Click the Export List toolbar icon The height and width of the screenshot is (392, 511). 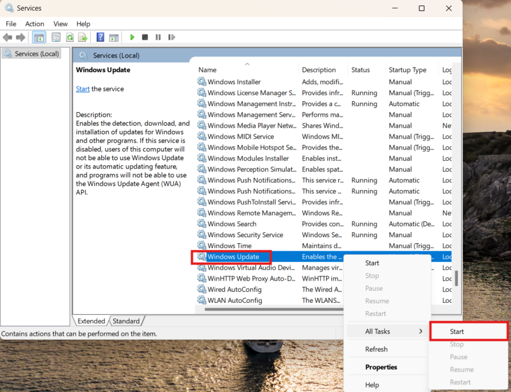83,37
